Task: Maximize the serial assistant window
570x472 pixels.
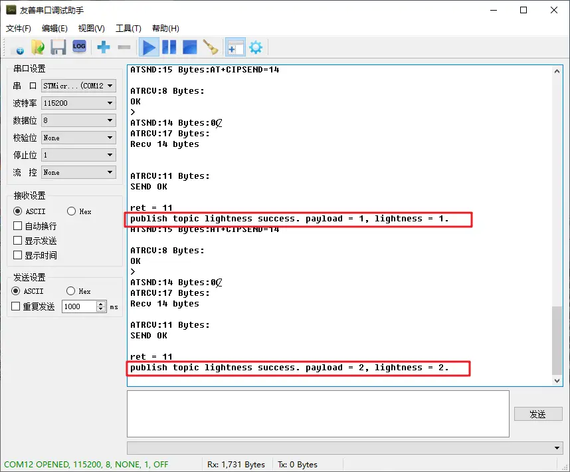Action: (523, 10)
